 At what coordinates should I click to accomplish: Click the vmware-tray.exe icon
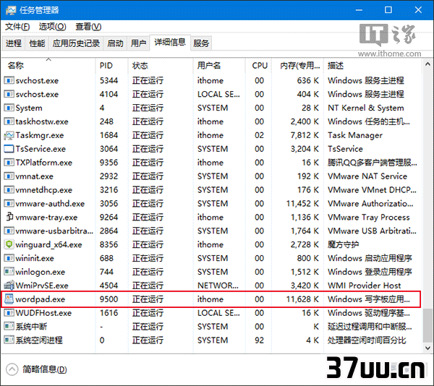(x=9, y=217)
